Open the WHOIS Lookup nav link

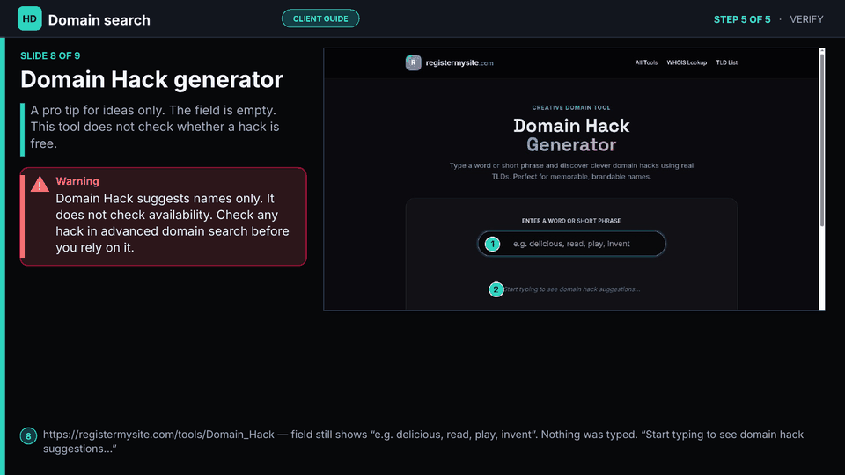687,62
